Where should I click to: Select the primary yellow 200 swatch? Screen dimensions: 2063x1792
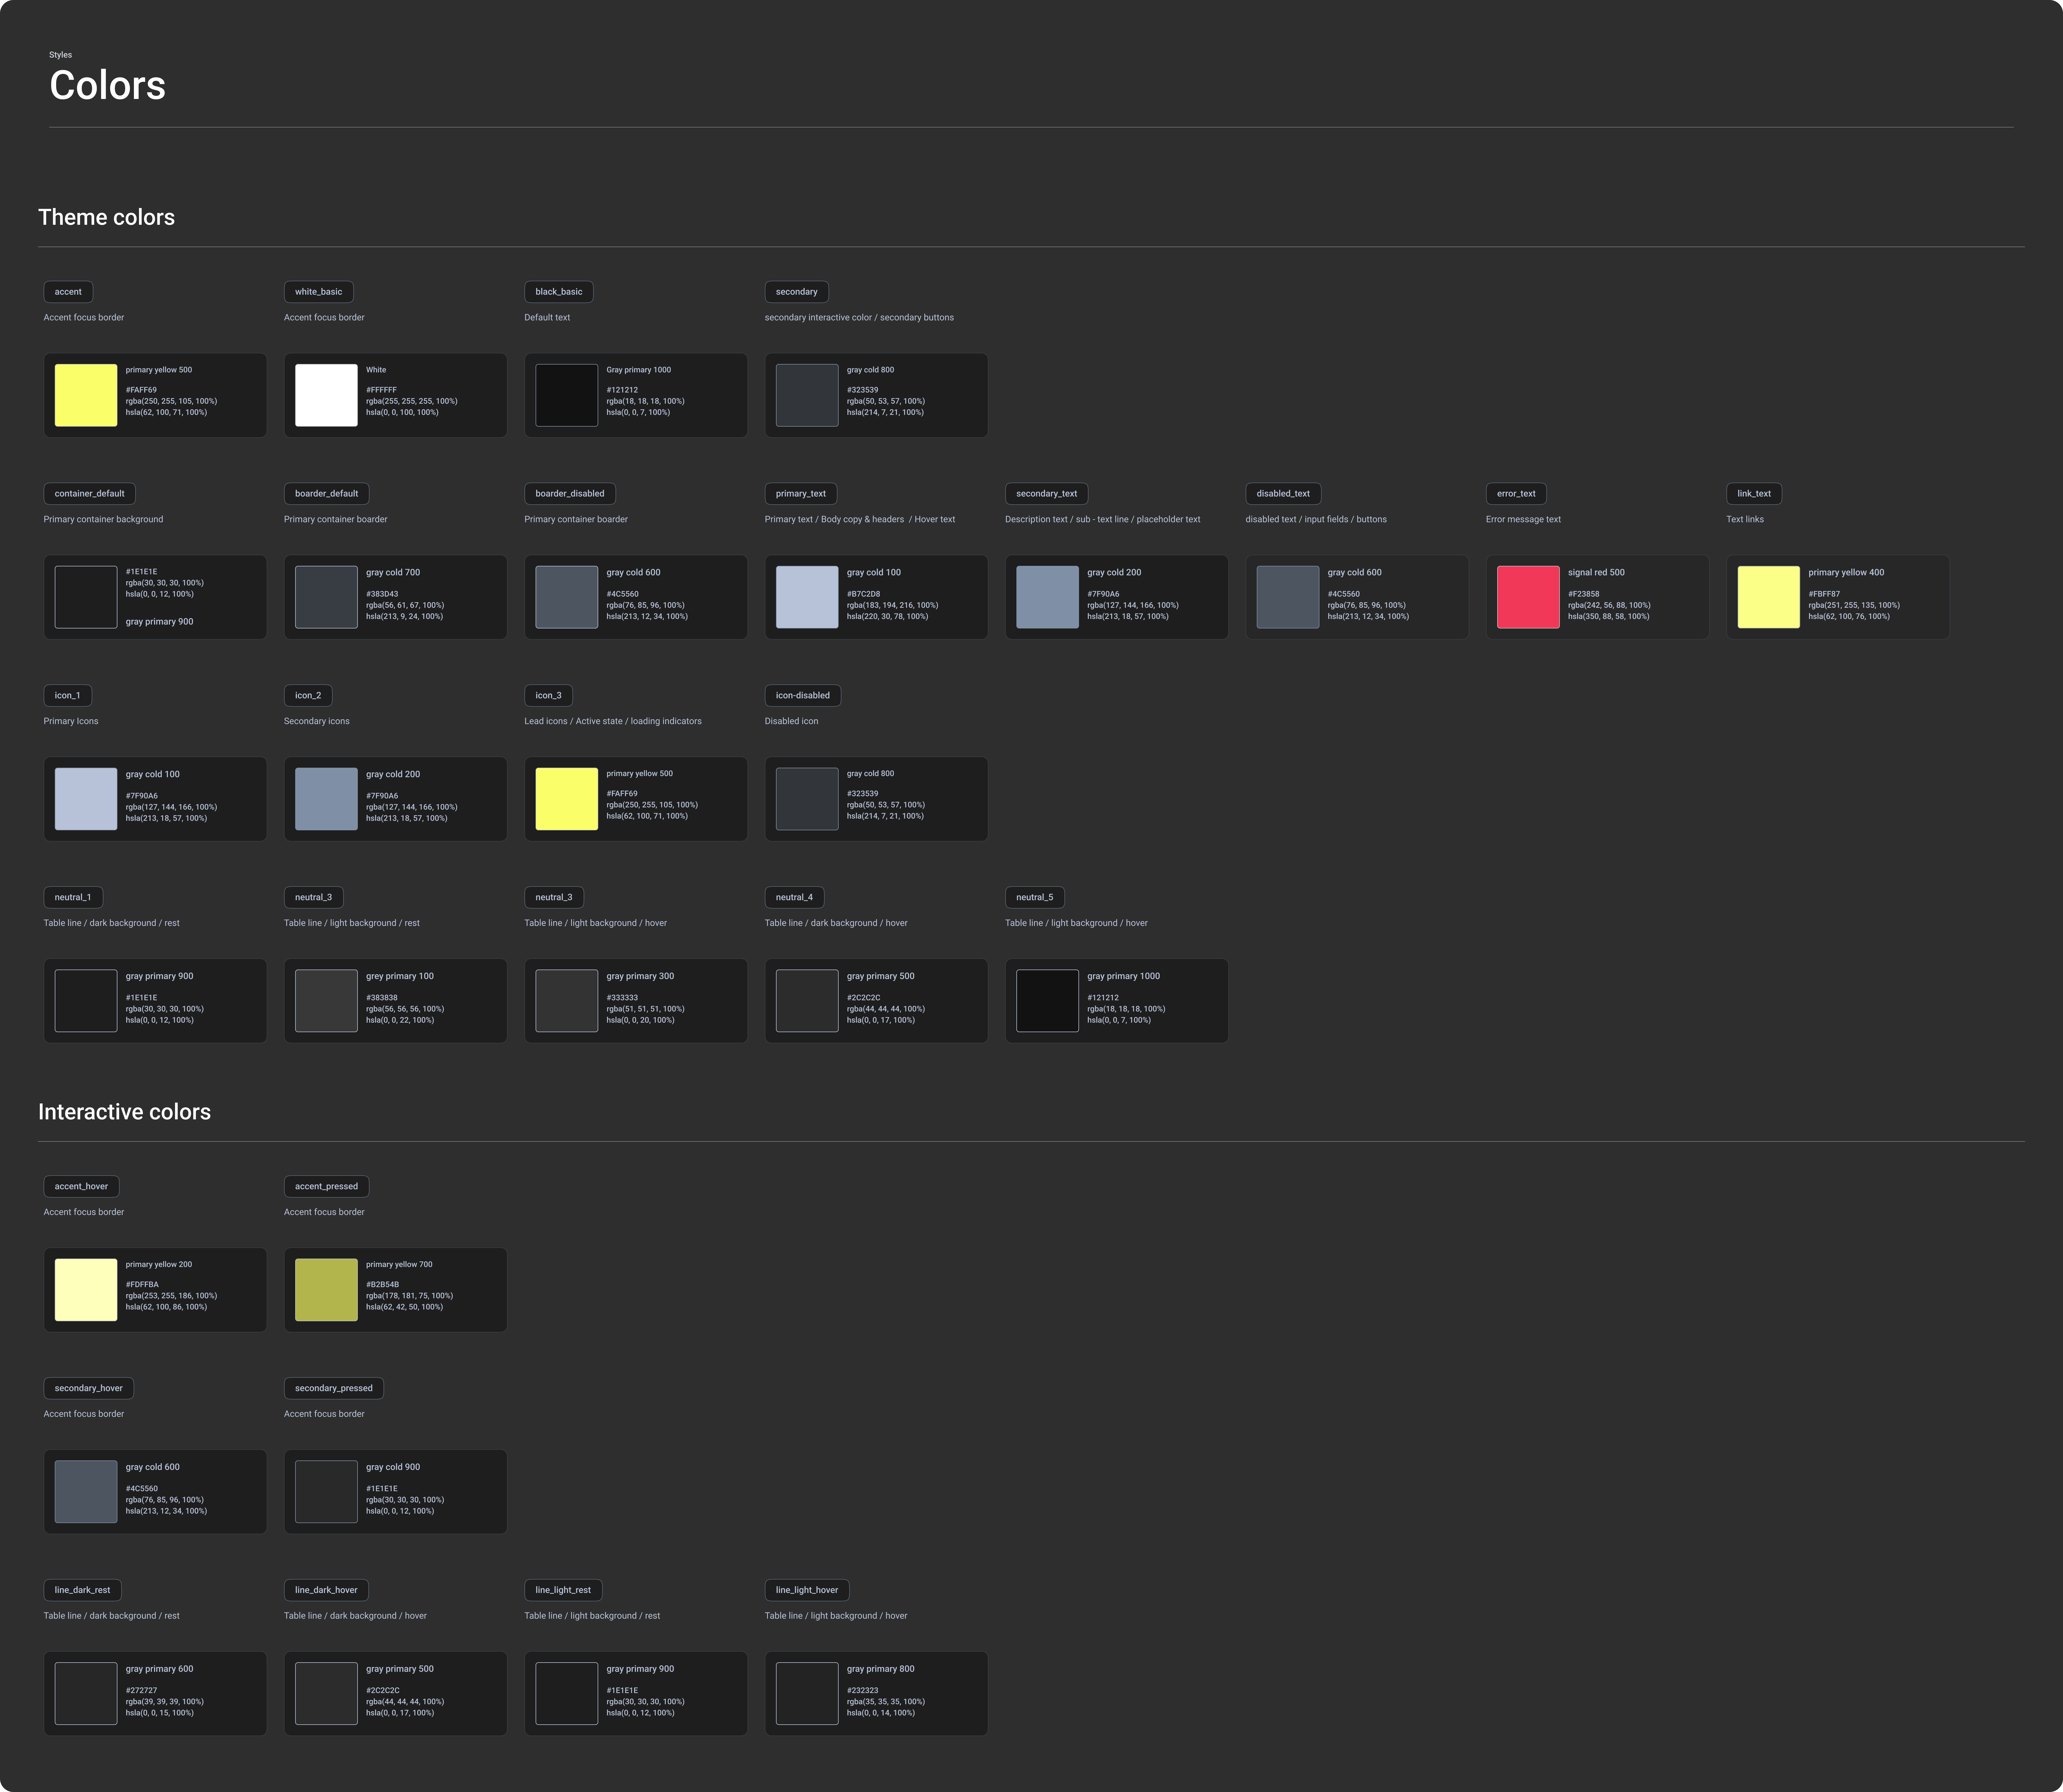pos(86,1290)
